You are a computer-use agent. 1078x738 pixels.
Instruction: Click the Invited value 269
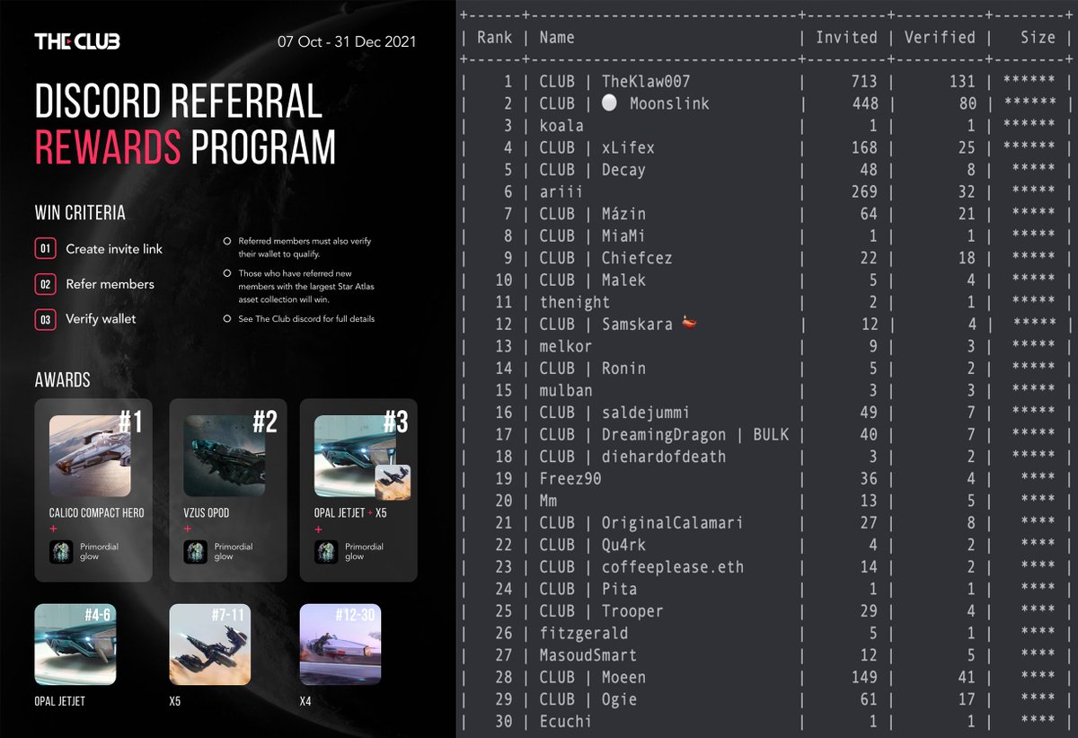point(863,191)
